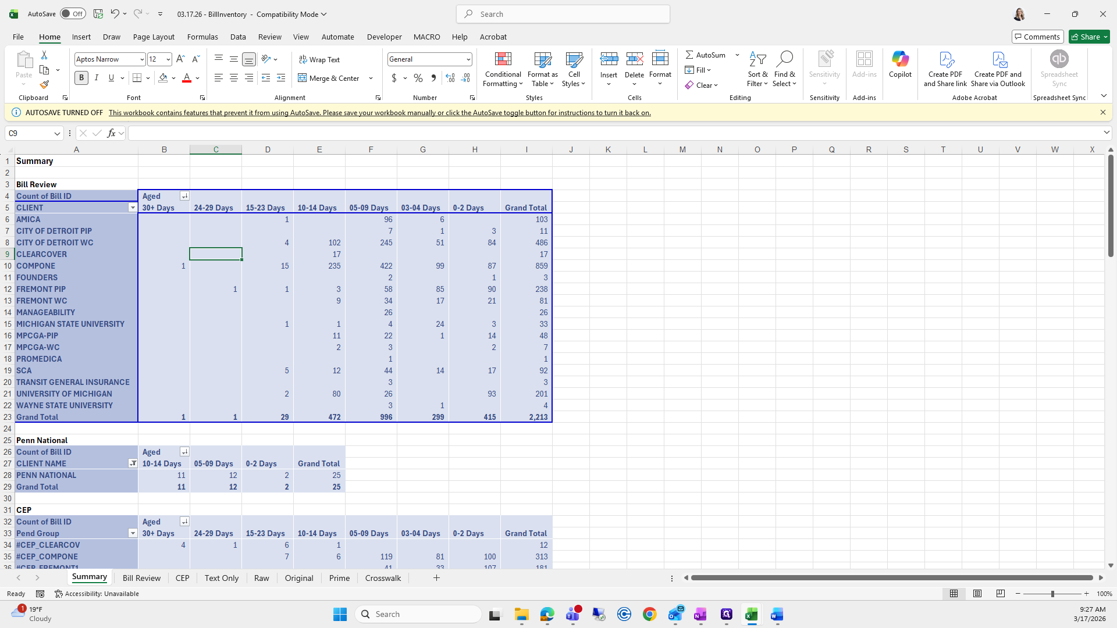Toggle Bold formatting button
The height and width of the screenshot is (628, 1117).
[x=81, y=78]
